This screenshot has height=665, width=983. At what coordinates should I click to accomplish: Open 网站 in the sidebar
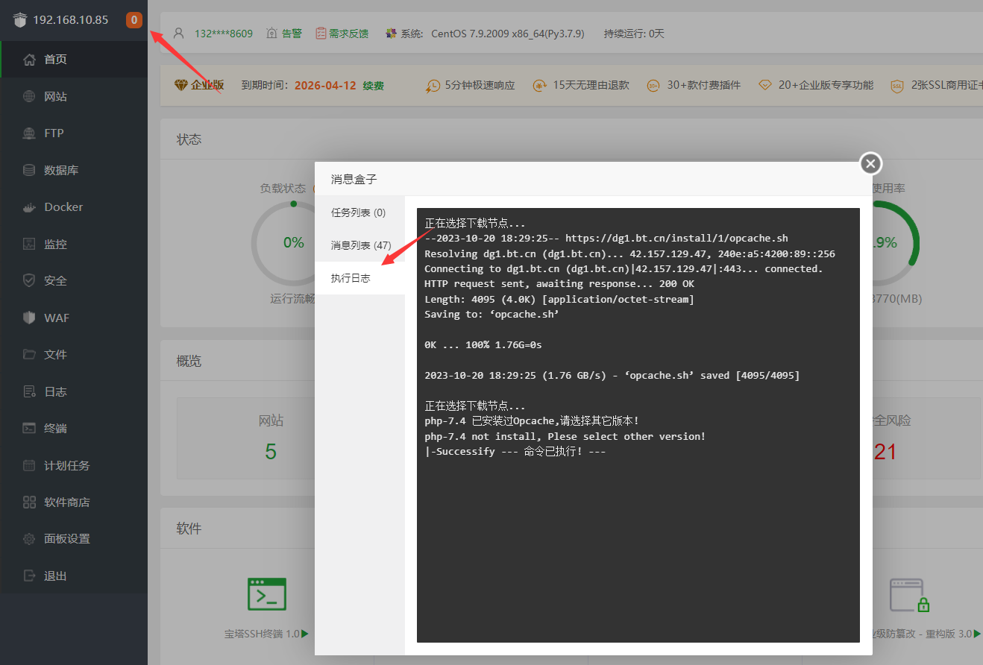click(x=74, y=96)
